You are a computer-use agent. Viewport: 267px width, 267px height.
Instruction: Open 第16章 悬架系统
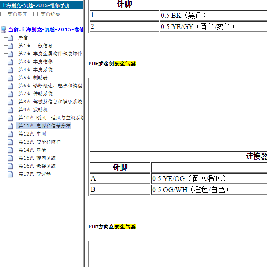37,166
